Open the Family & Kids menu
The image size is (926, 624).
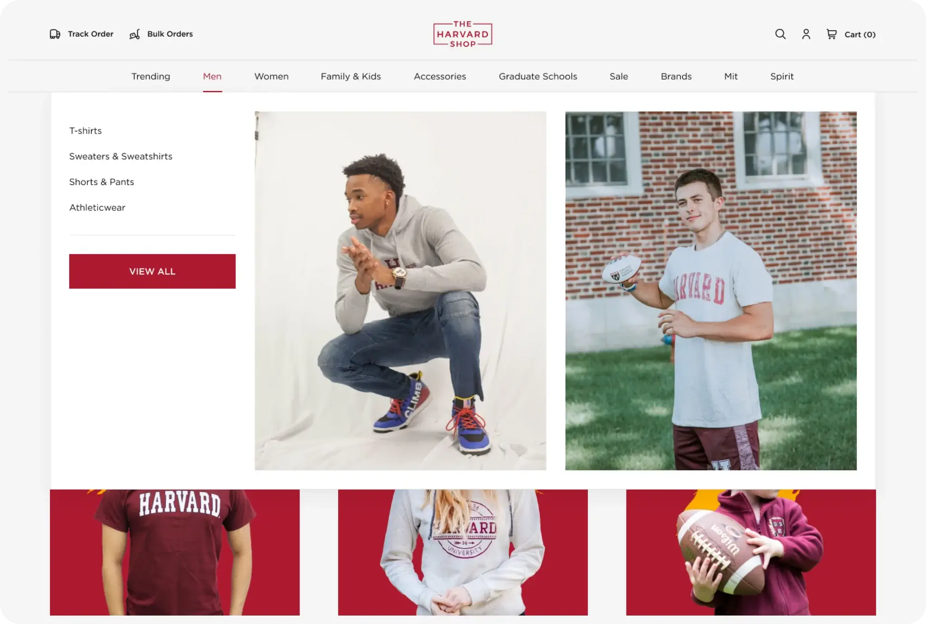click(x=351, y=76)
